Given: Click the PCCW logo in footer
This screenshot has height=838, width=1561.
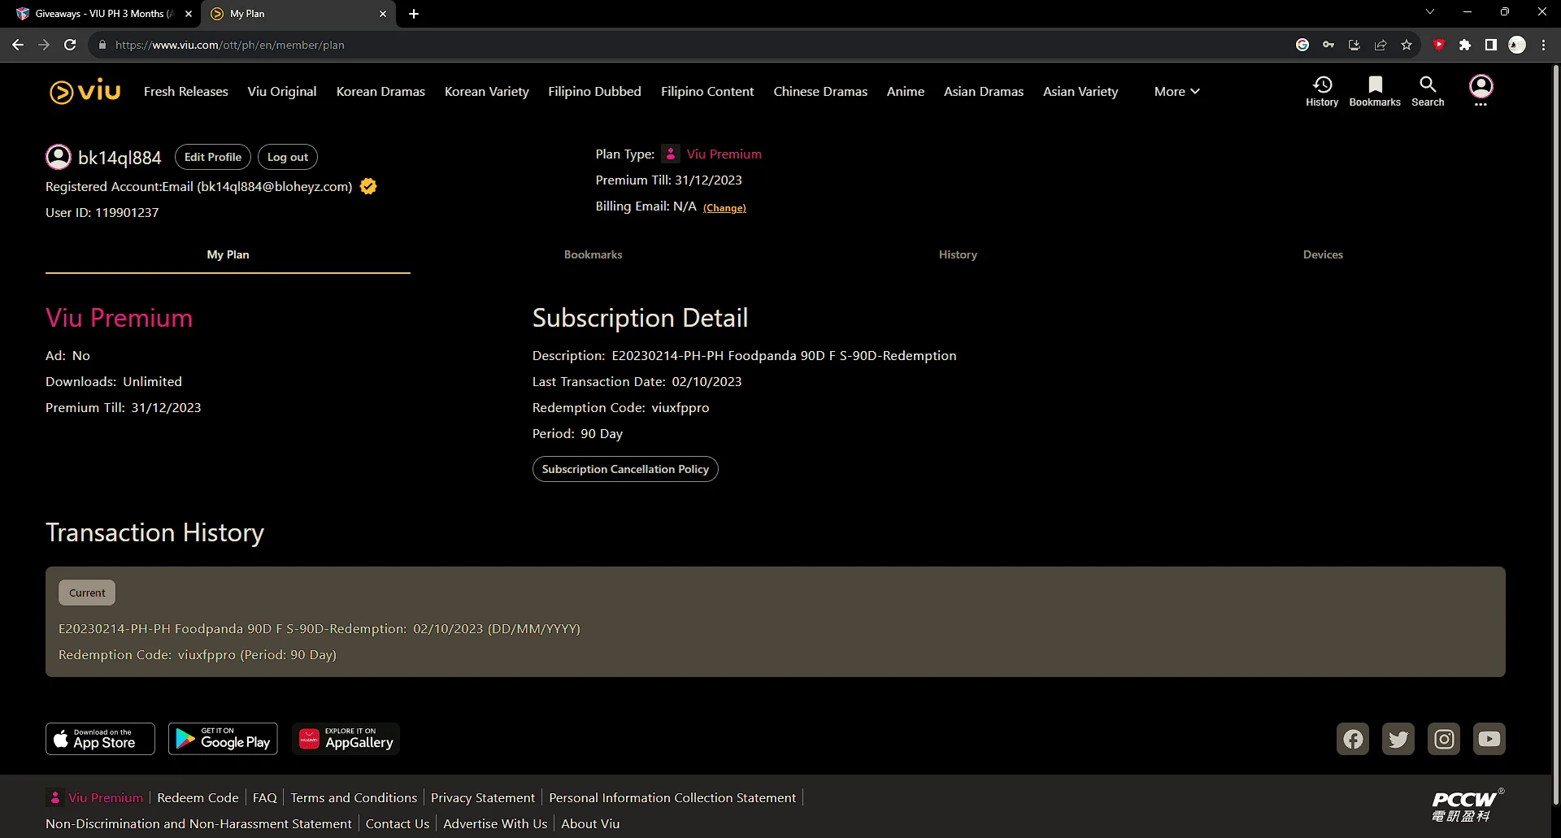Looking at the screenshot, I should pos(1468,805).
